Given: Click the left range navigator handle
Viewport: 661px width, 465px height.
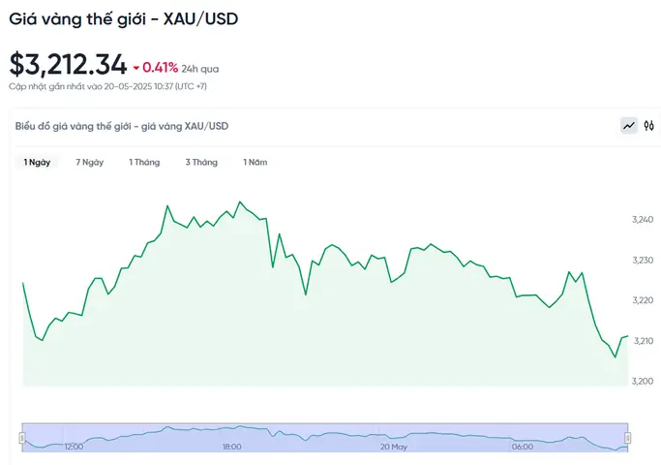Looking at the screenshot, I should (22, 438).
